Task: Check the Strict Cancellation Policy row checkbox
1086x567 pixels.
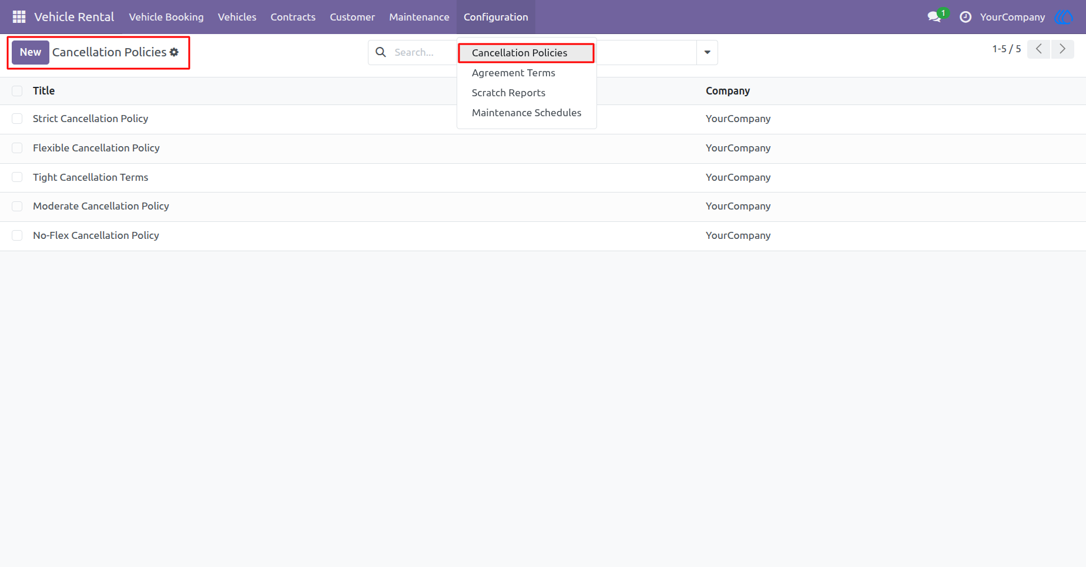Action: pyautogui.click(x=17, y=119)
